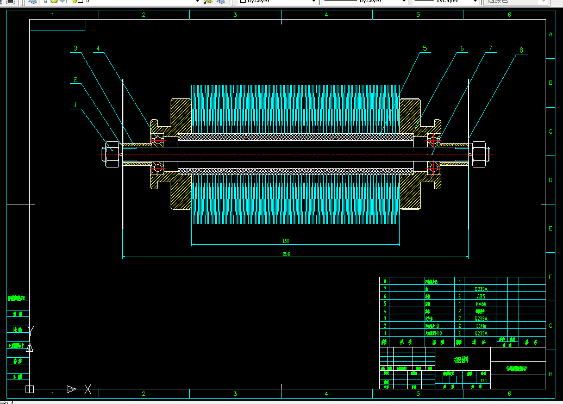
Task: Select the 250 overall length dimension
Action: pos(286,253)
